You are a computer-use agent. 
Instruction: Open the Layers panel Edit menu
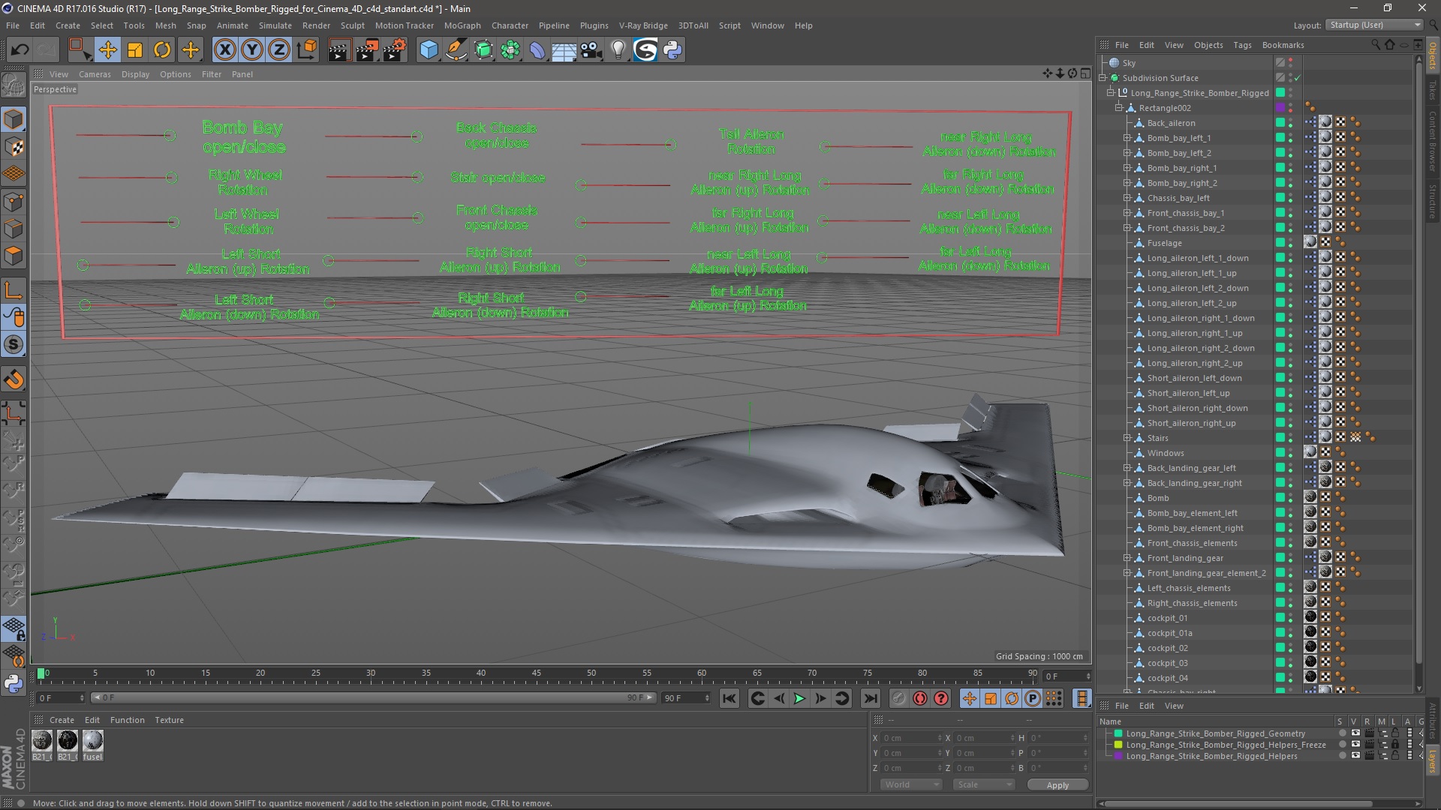point(1146,706)
